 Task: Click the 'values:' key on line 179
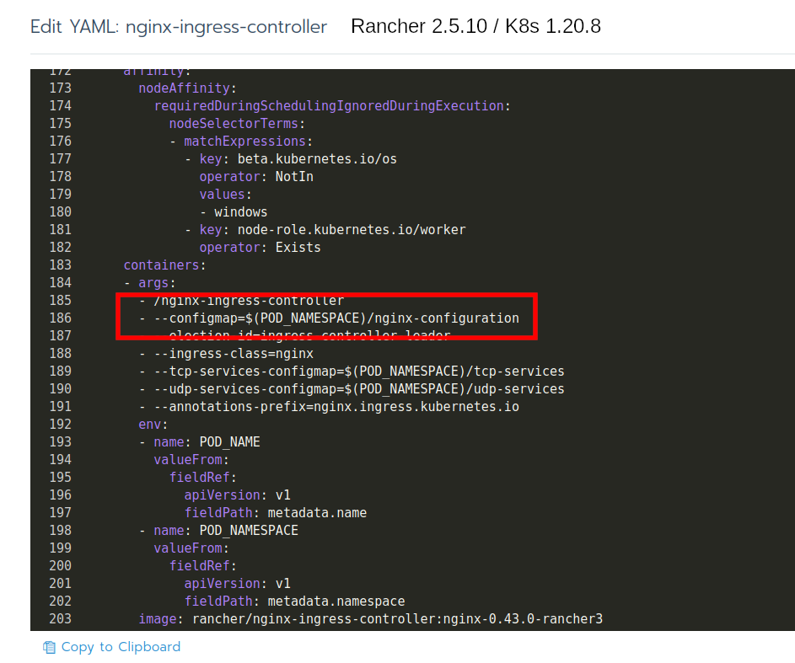click(225, 195)
